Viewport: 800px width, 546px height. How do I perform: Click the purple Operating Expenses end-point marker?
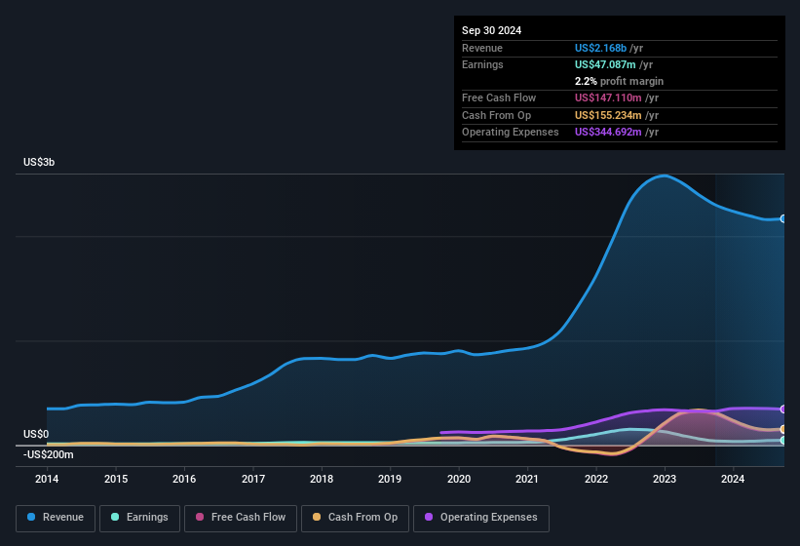[783, 409]
